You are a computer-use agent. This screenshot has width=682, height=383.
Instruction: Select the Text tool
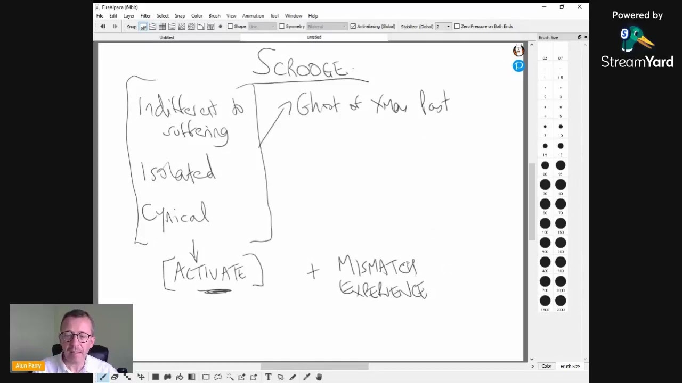pos(268,377)
